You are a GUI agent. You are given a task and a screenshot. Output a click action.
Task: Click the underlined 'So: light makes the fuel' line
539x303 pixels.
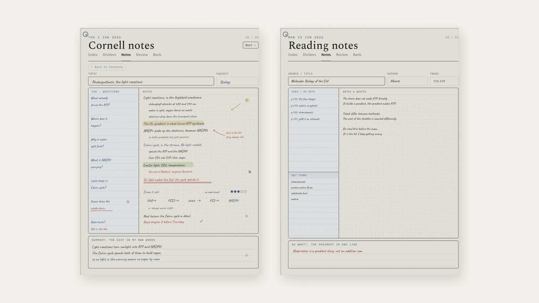[177, 180]
